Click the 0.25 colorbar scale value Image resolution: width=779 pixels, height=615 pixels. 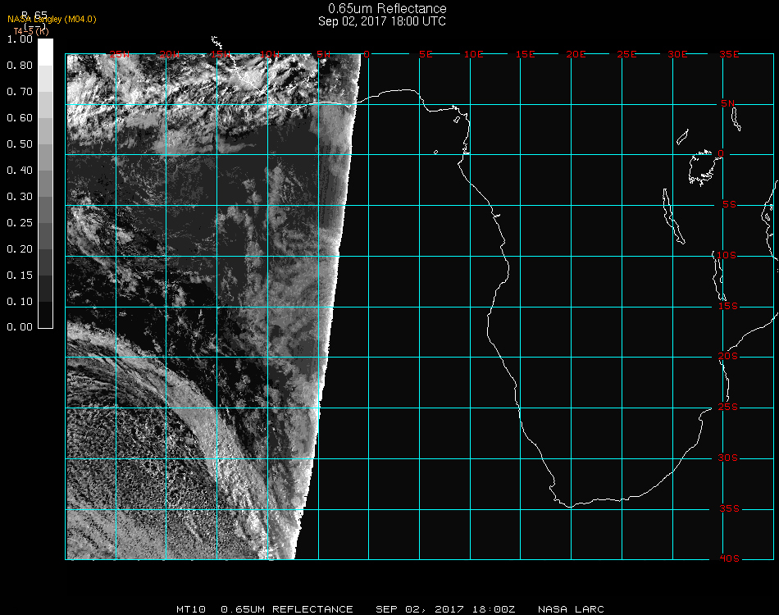pos(20,222)
